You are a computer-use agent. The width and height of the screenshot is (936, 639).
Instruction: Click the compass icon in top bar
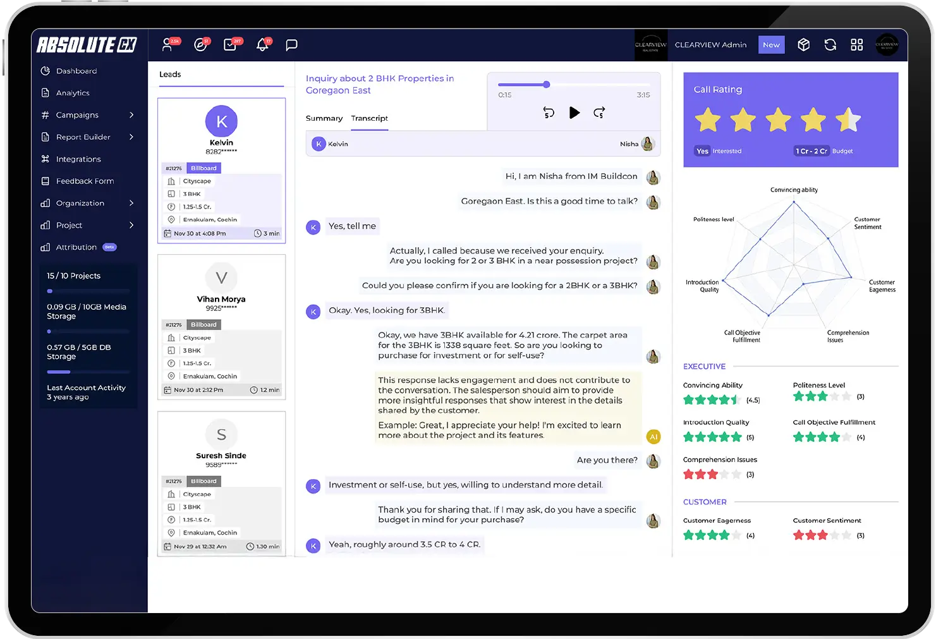(x=201, y=45)
